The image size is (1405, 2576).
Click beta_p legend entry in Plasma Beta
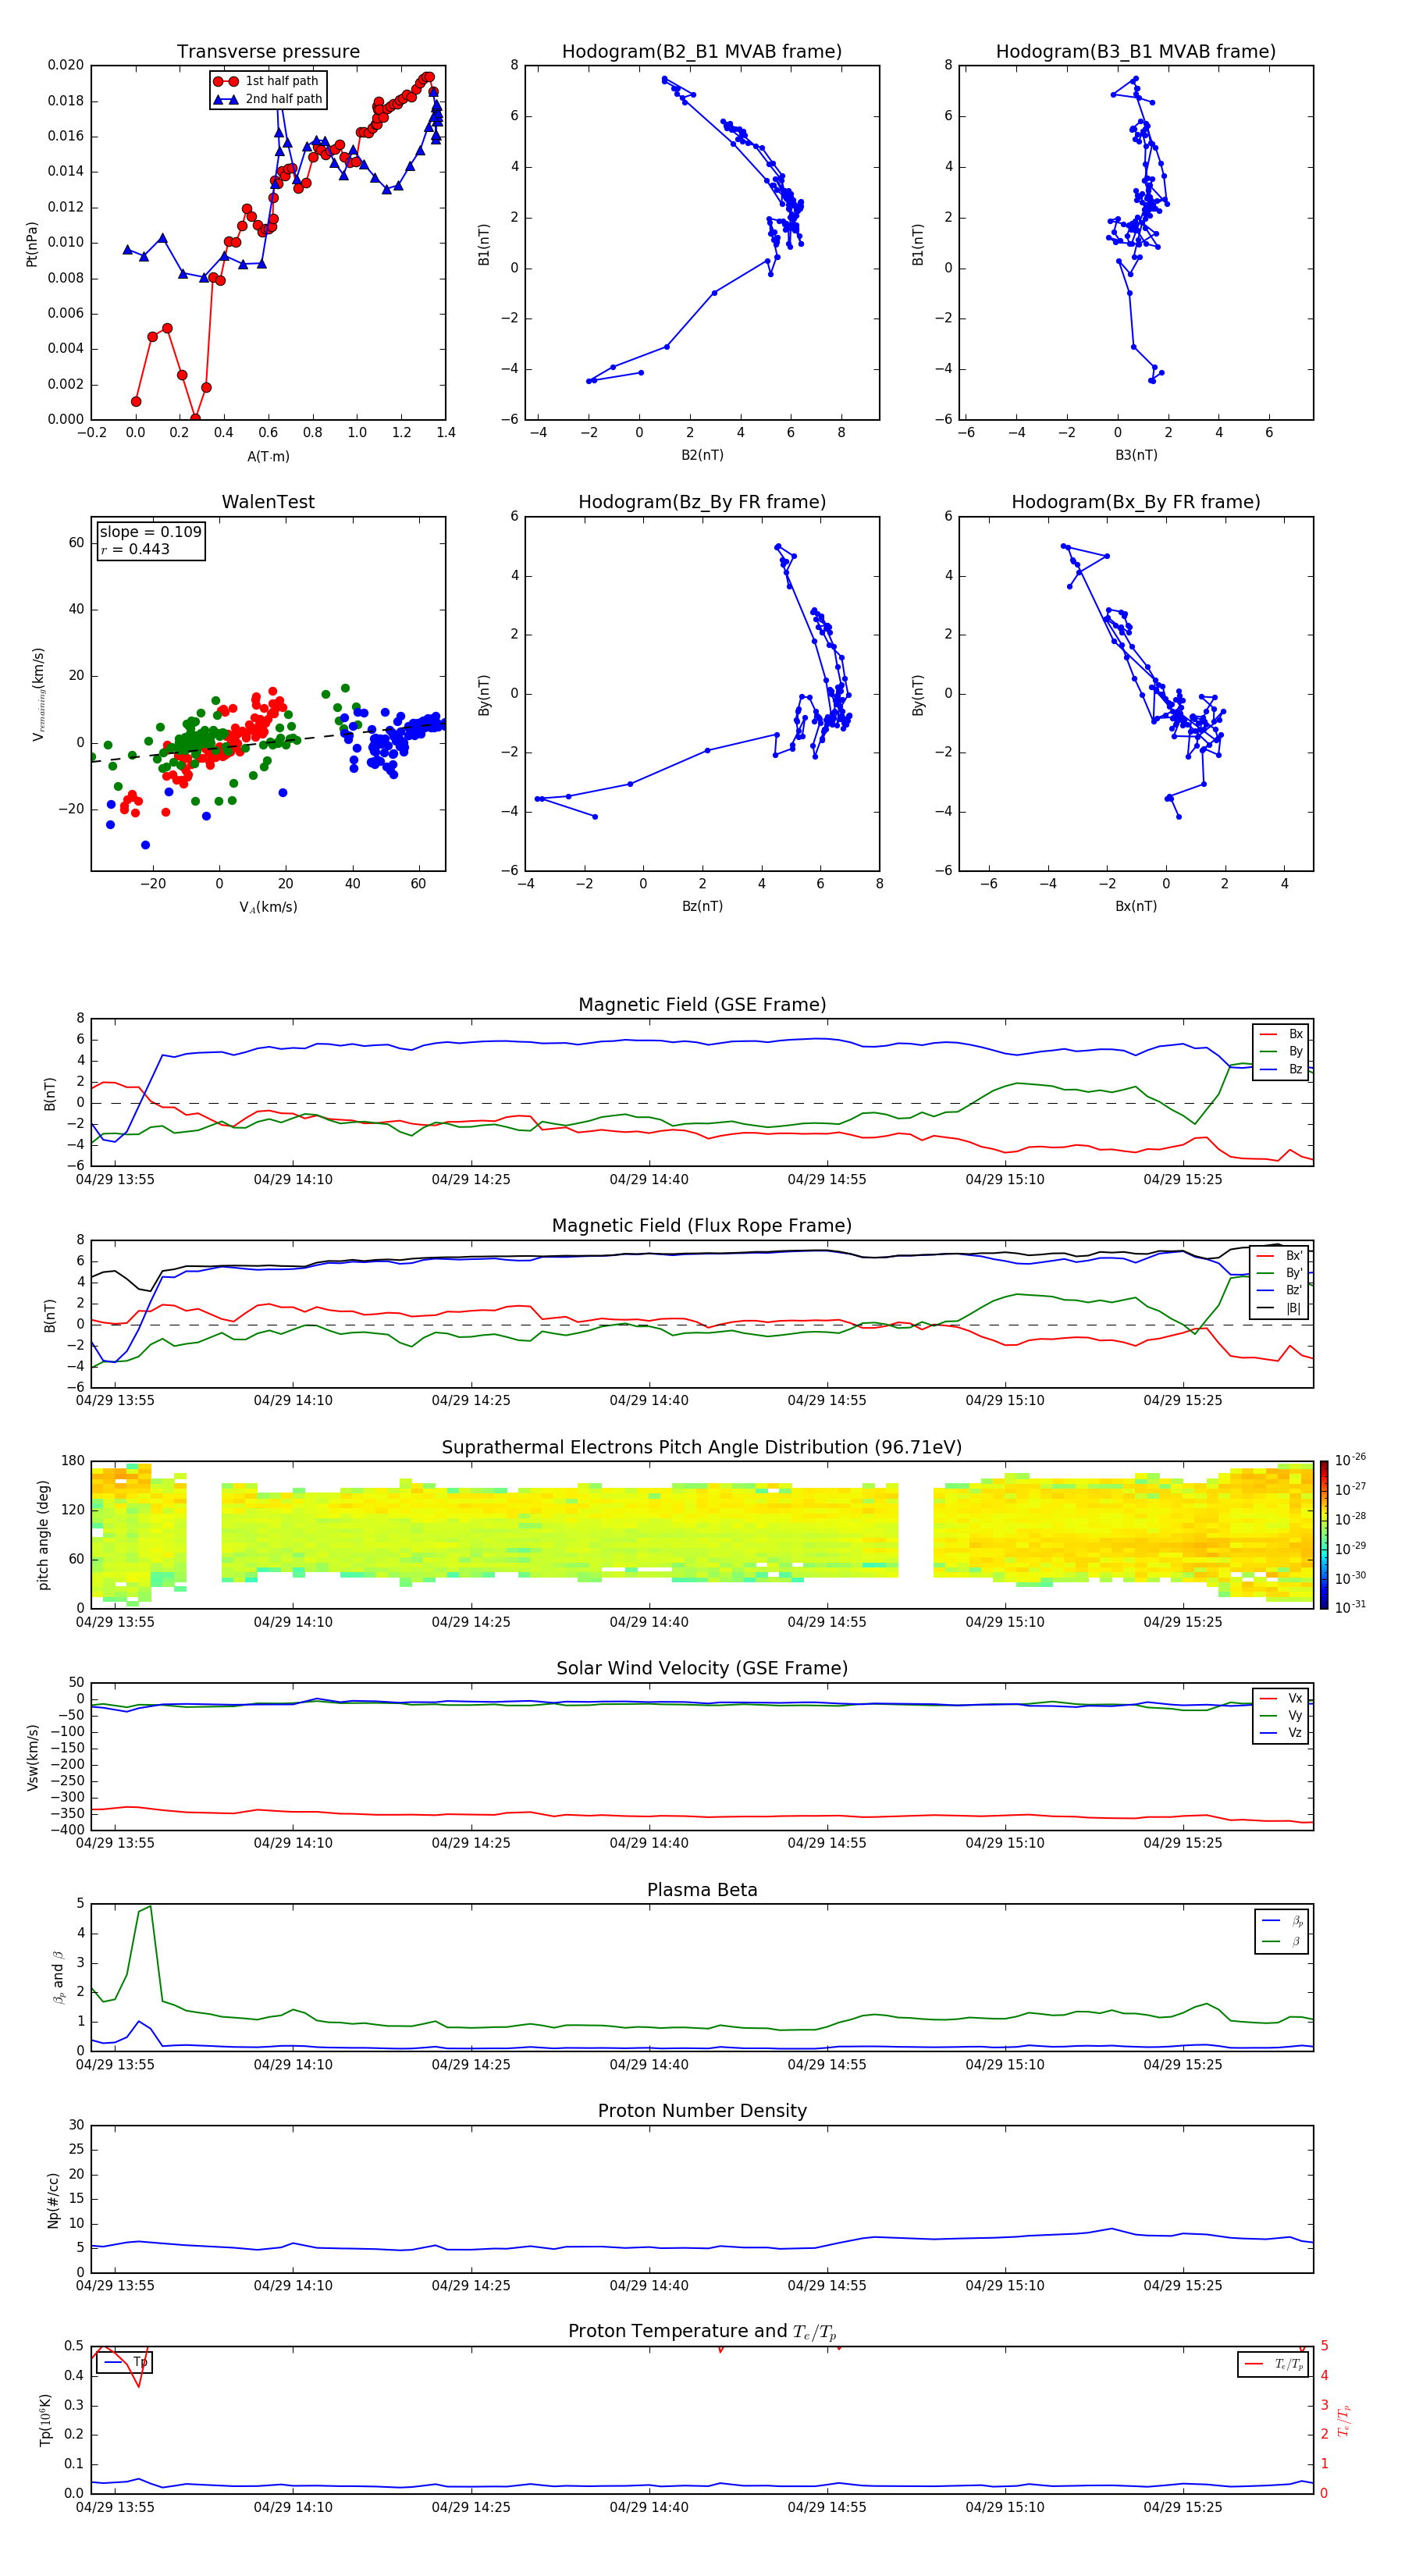tap(1283, 1921)
